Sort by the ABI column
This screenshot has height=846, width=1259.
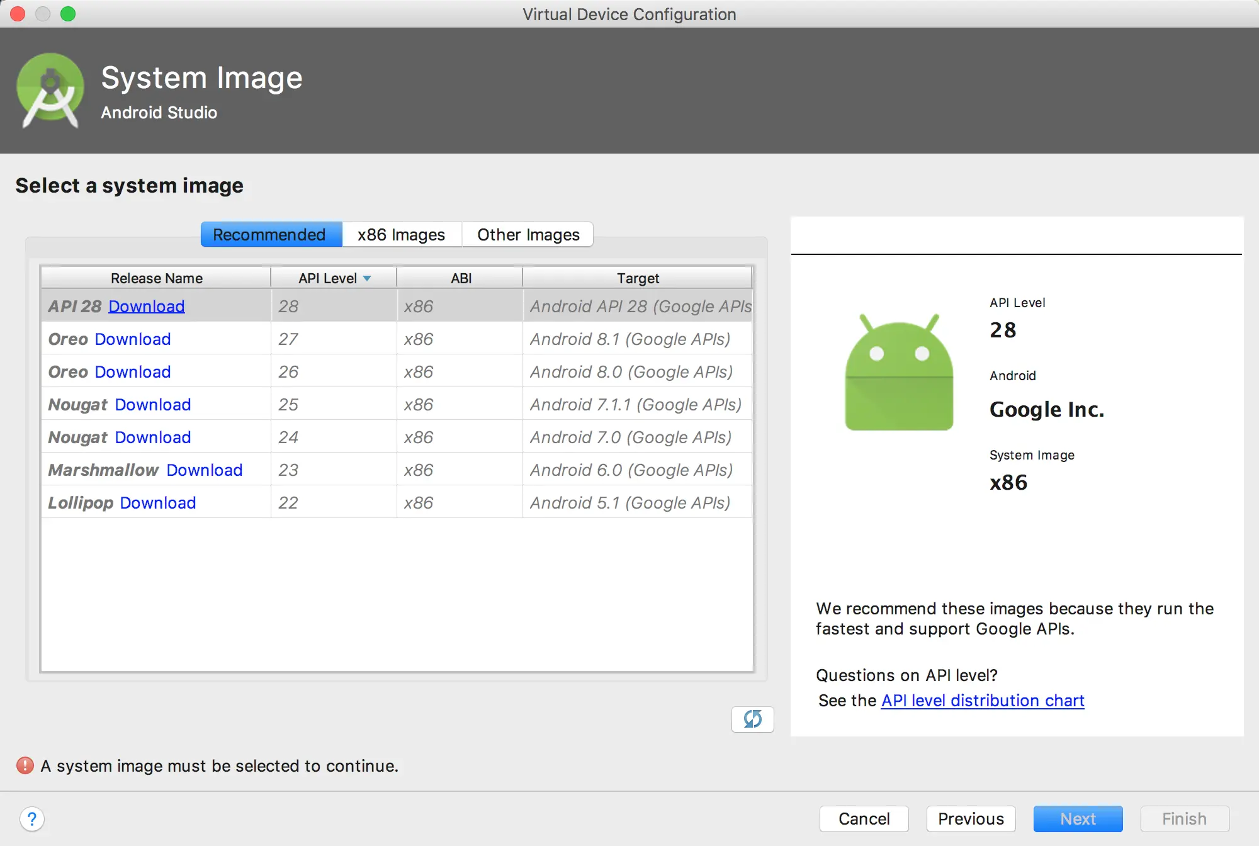coord(460,278)
